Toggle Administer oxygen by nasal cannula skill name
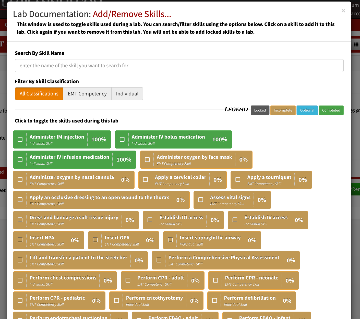This screenshot has height=319, width=360. pos(72,177)
